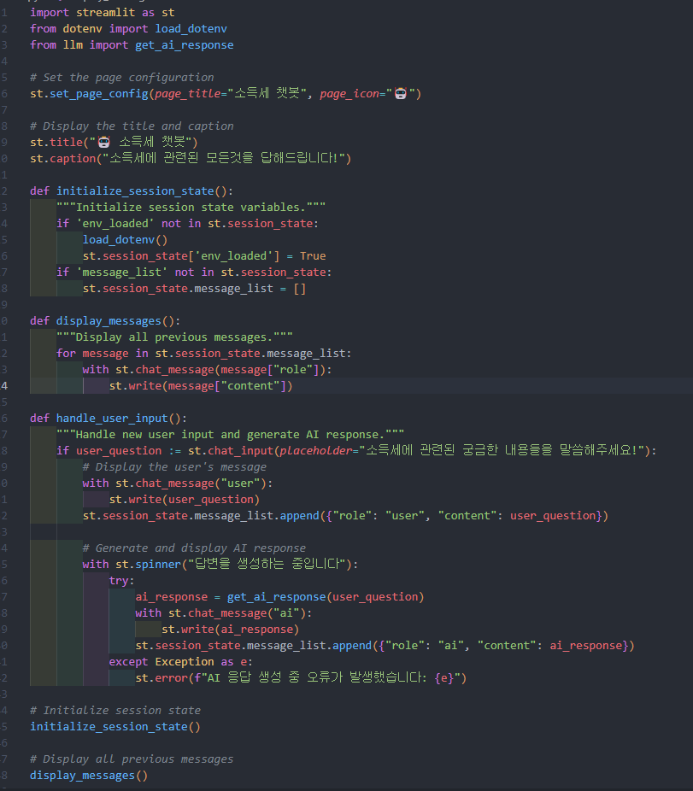
Task: Click "def initialize_session_state():" definition
Action: [132, 190]
